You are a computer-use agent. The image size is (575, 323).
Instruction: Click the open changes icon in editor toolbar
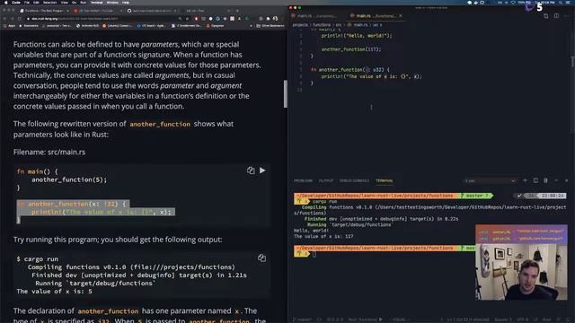tap(546, 16)
